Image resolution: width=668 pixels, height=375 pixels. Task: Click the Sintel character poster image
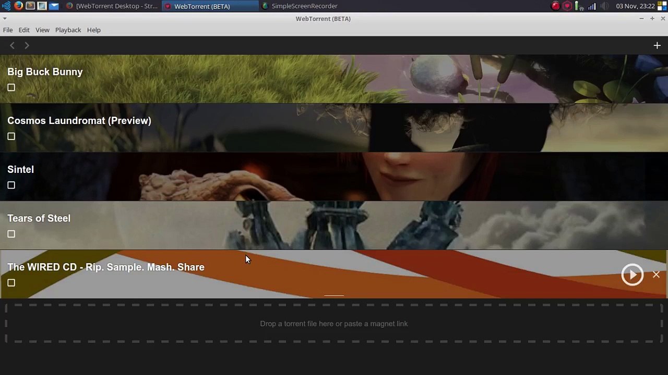point(334,177)
